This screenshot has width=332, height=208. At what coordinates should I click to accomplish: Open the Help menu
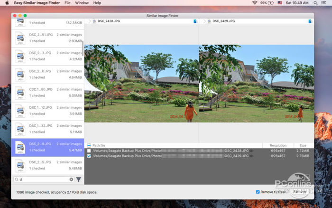(x=97, y=3)
